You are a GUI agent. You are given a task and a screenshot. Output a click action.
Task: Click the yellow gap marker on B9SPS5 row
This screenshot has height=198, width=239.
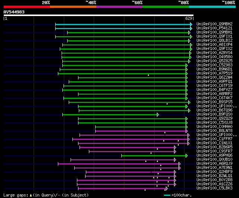167,104
